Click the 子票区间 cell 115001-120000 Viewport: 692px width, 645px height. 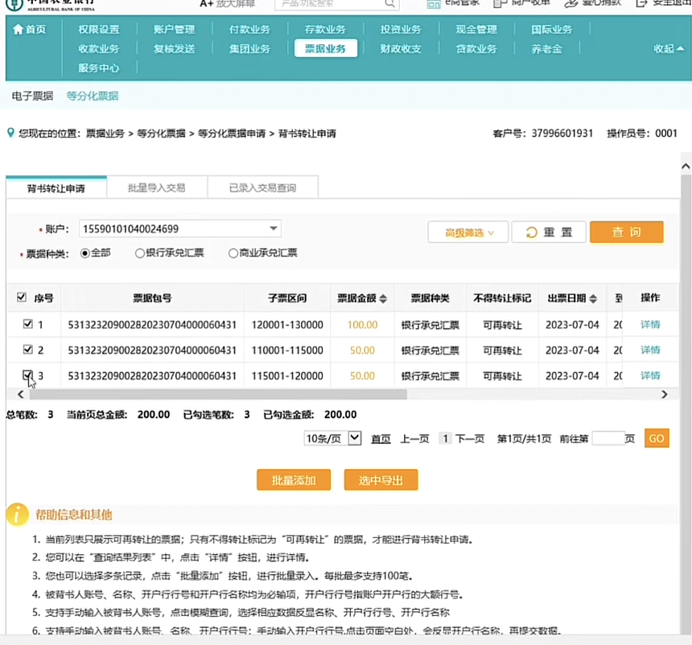coord(287,376)
